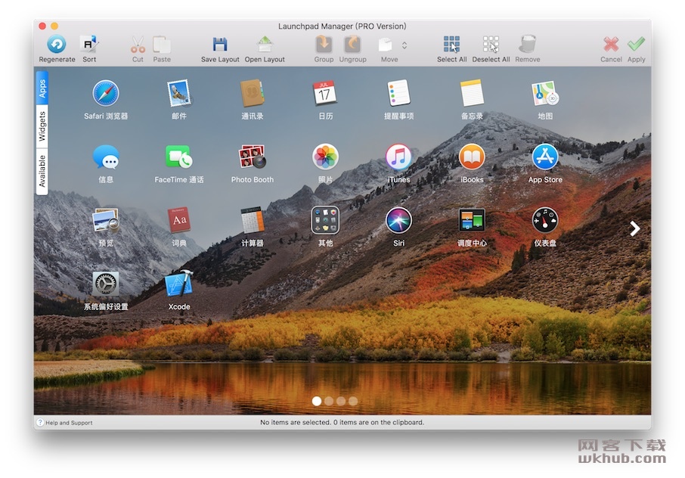685x478 pixels.
Task: Select the 邮件 Mail app icon
Action: pos(179,93)
